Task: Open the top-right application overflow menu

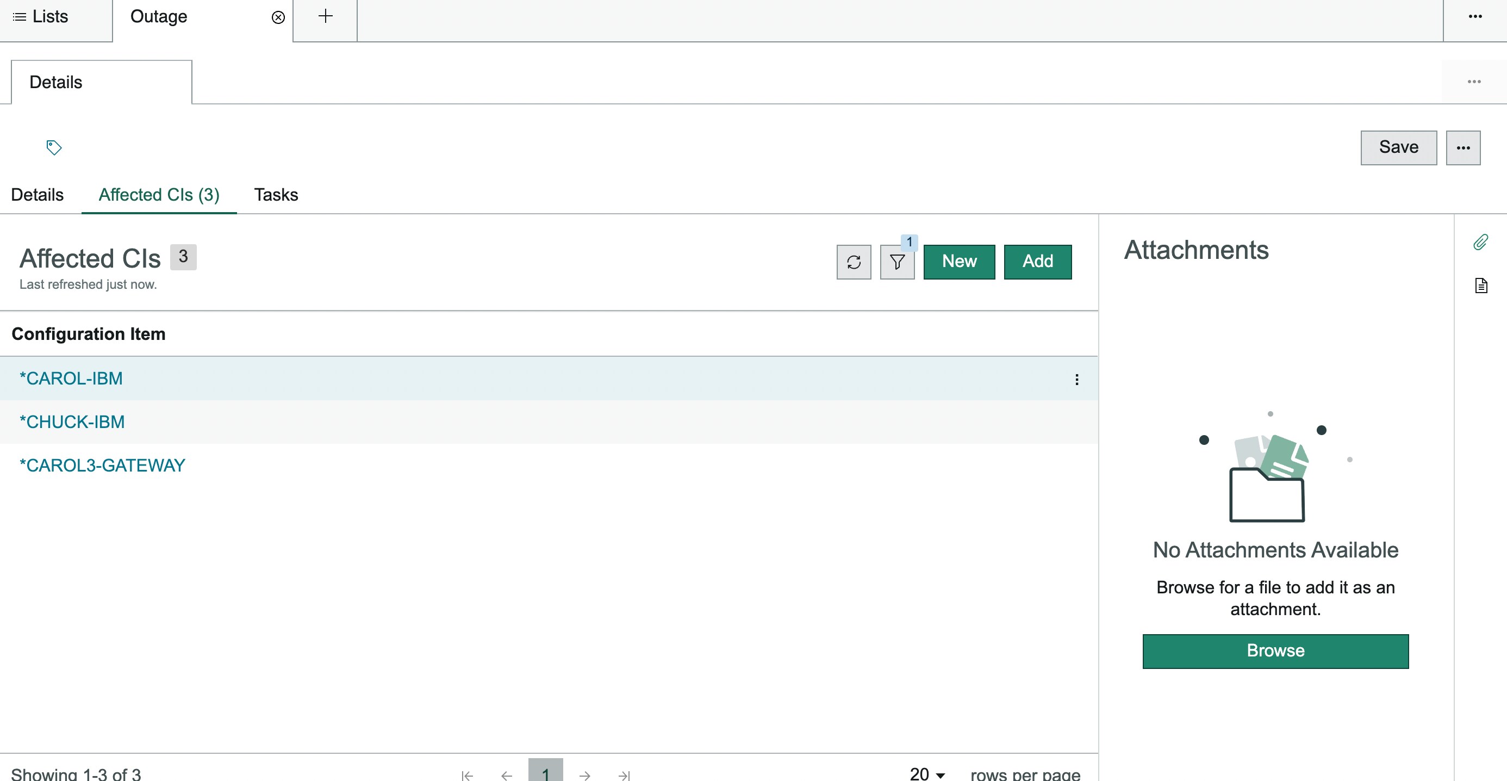Action: pyautogui.click(x=1475, y=16)
